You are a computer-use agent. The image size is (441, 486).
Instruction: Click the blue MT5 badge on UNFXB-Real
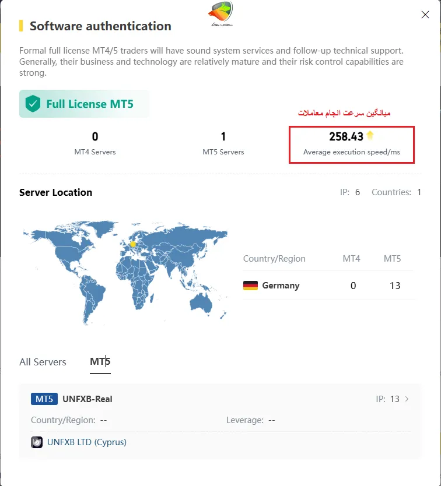(x=44, y=399)
